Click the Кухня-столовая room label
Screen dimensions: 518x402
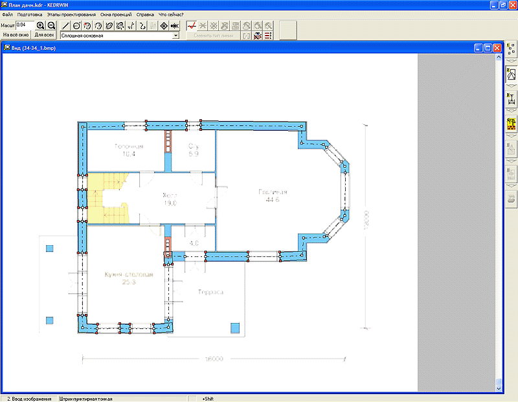pyautogui.click(x=129, y=274)
